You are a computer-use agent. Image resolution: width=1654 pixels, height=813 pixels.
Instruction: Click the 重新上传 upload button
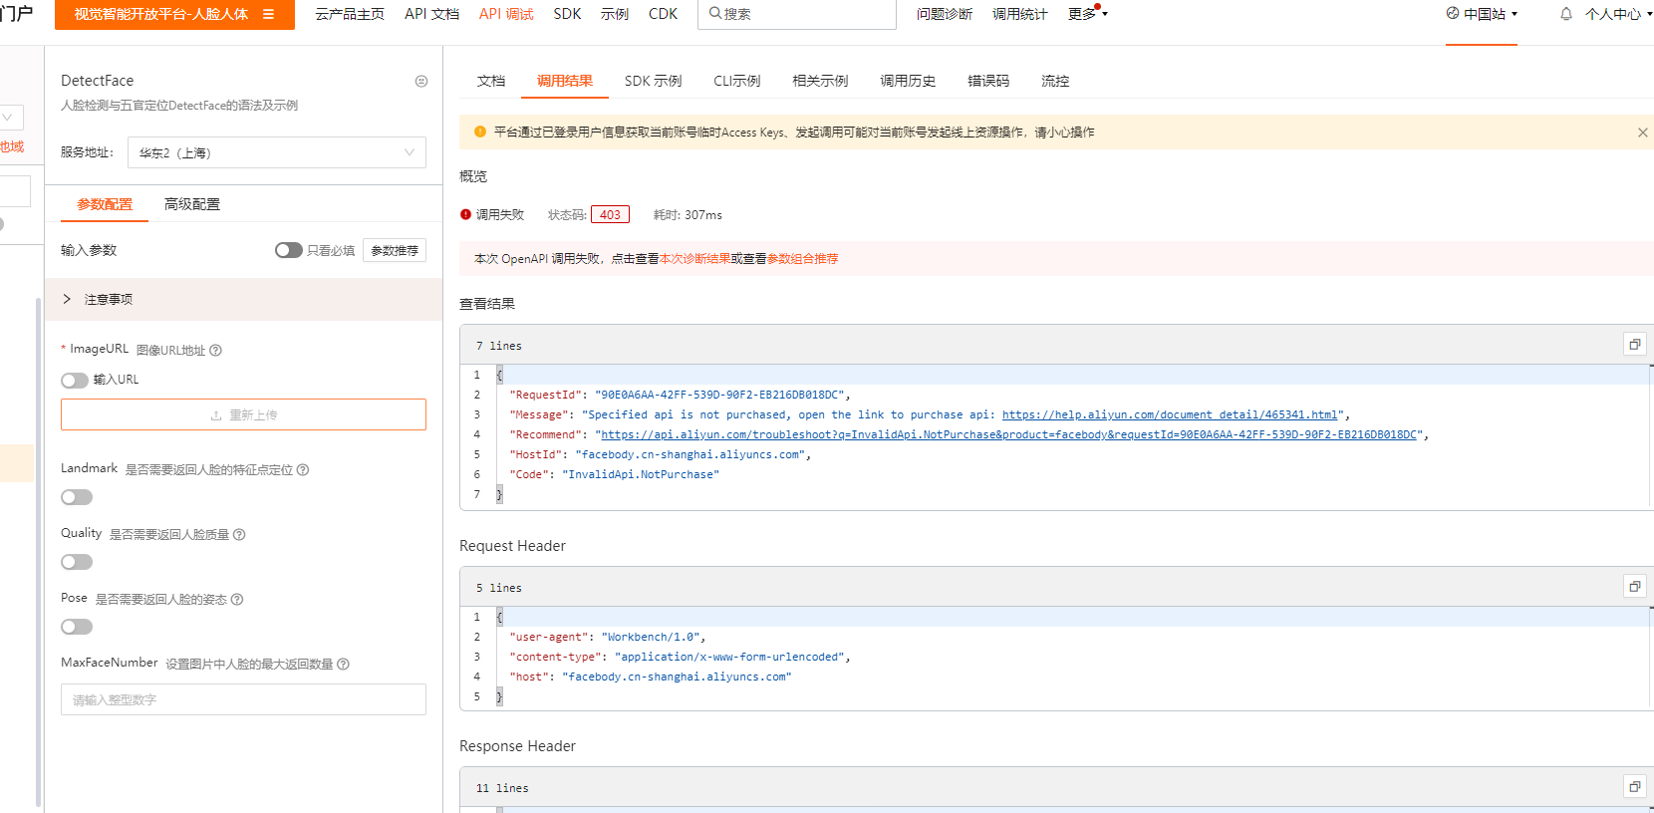pos(243,414)
